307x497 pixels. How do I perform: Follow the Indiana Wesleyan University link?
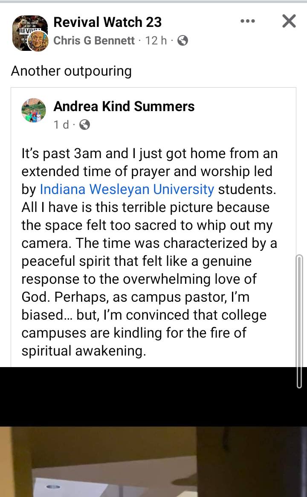[x=127, y=189]
